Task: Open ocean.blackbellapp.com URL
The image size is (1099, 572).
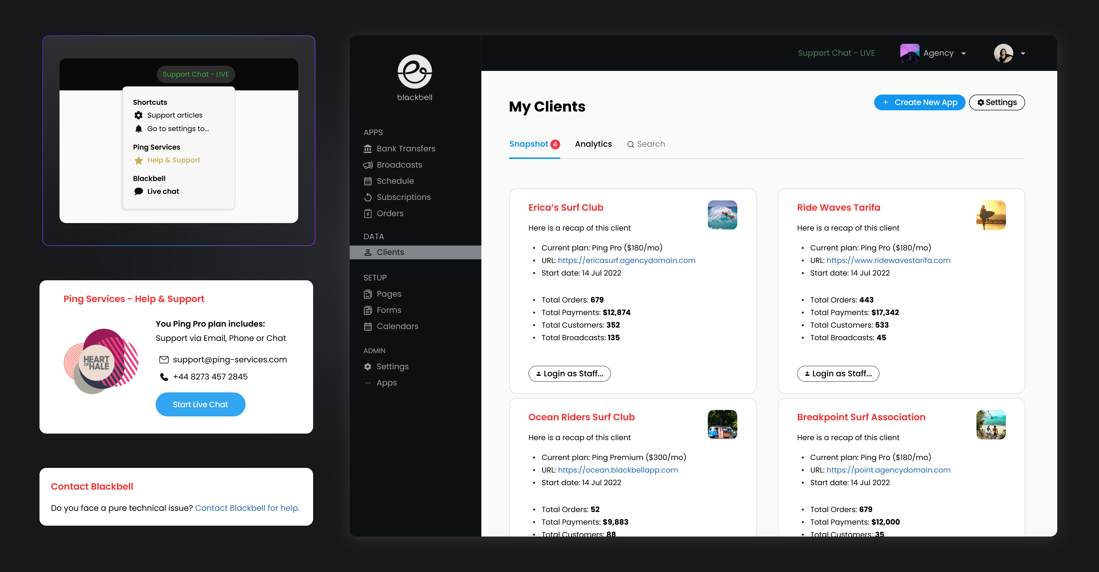Action: click(x=618, y=470)
